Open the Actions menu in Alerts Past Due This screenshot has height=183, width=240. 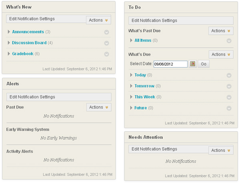tap(99, 107)
